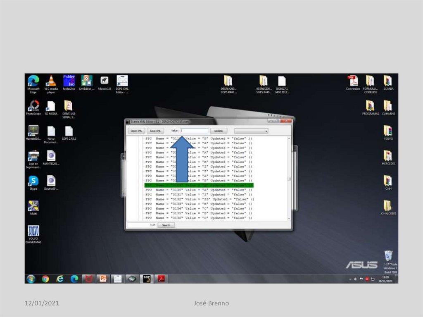Select the CUMMINS folder
The image size is (423, 317).
pyautogui.click(x=388, y=107)
